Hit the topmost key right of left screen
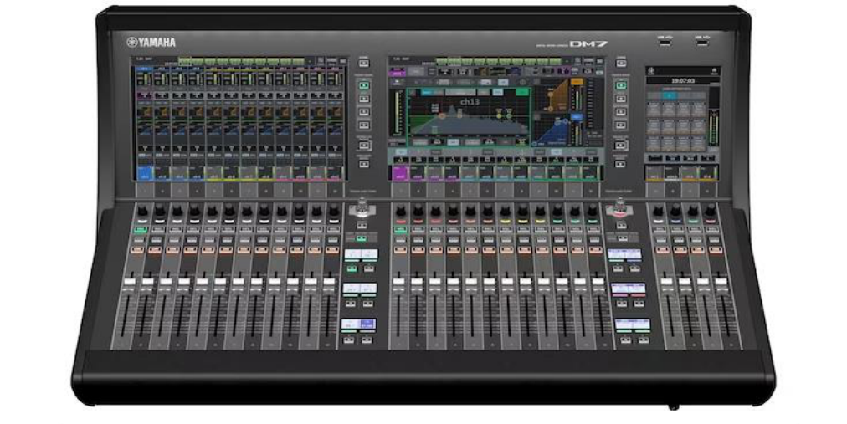This screenshot has width=847, height=424. [x=365, y=64]
